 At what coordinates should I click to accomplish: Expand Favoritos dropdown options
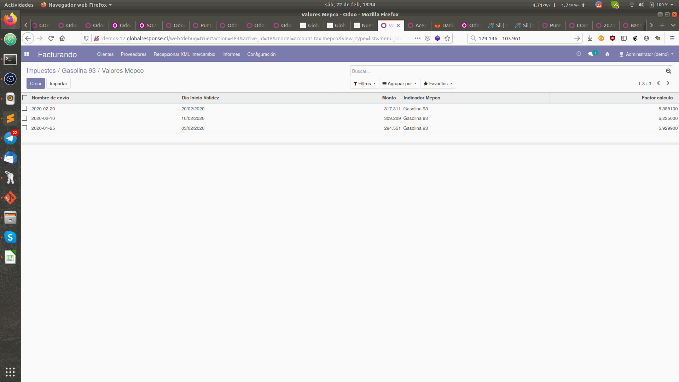[x=438, y=83]
